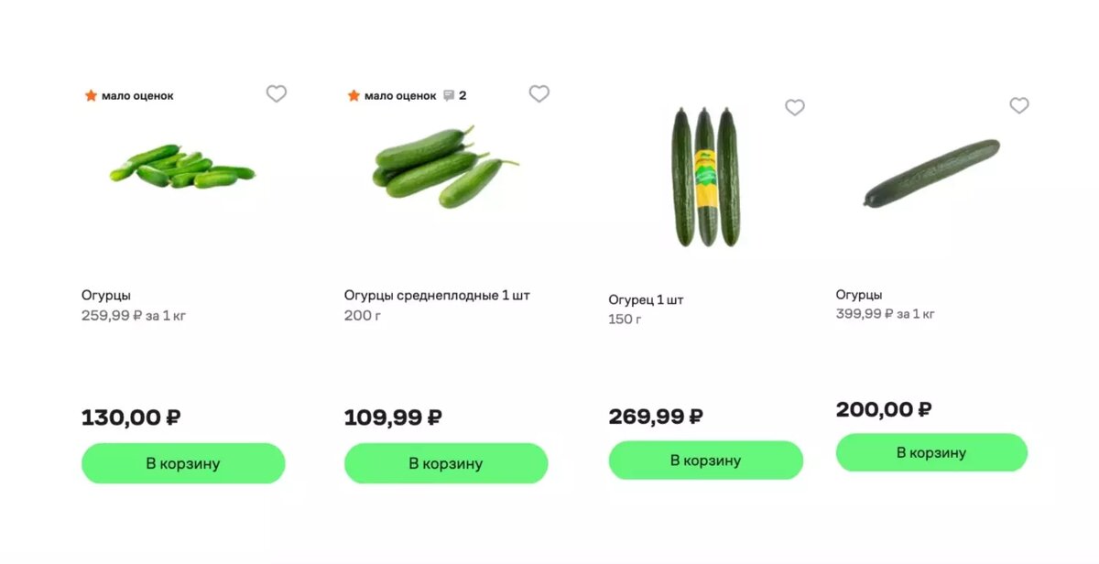Click 'В корзину' under the 130,00 ₽ cucumbers
1099x564 pixels.
[x=182, y=463]
